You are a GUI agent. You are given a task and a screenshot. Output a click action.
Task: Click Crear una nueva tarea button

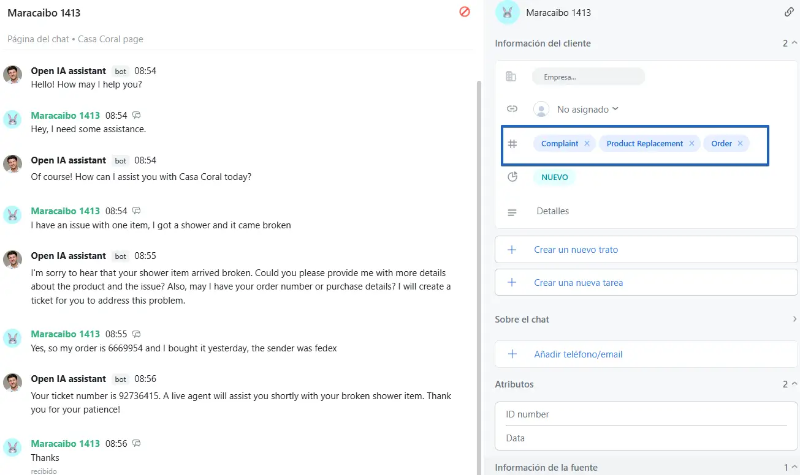[646, 283]
